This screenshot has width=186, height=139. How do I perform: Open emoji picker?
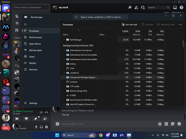point(179,124)
